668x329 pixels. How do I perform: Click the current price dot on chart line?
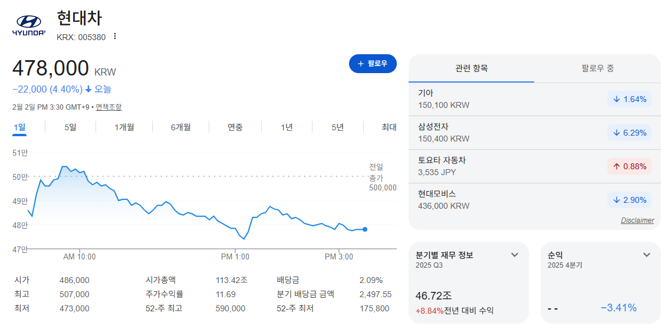pyautogui.click(x=365, y=229)
